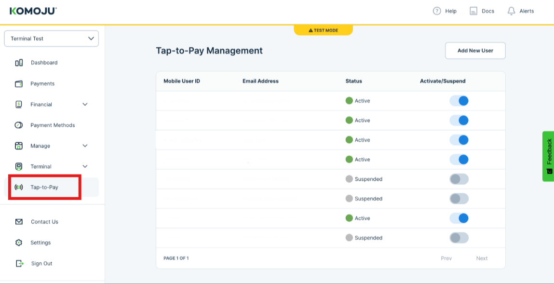Click the Add New User button

(x=475, y=51)
